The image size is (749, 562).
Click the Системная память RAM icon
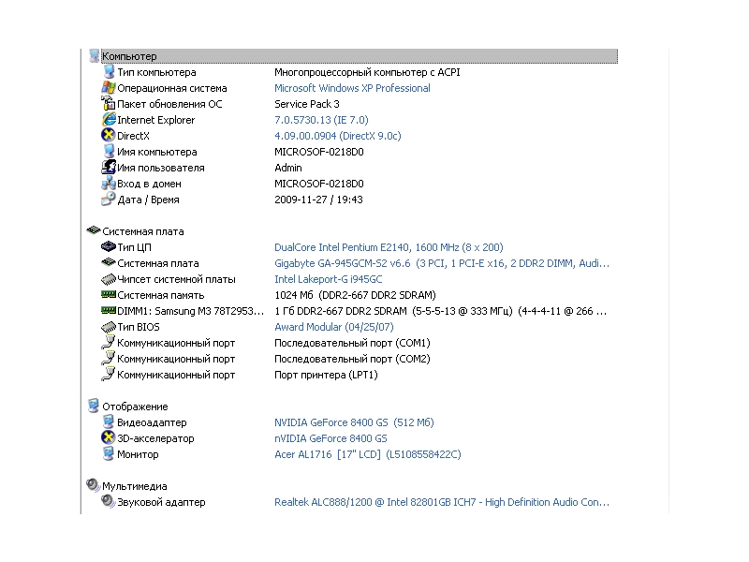[x=109, y=294]
